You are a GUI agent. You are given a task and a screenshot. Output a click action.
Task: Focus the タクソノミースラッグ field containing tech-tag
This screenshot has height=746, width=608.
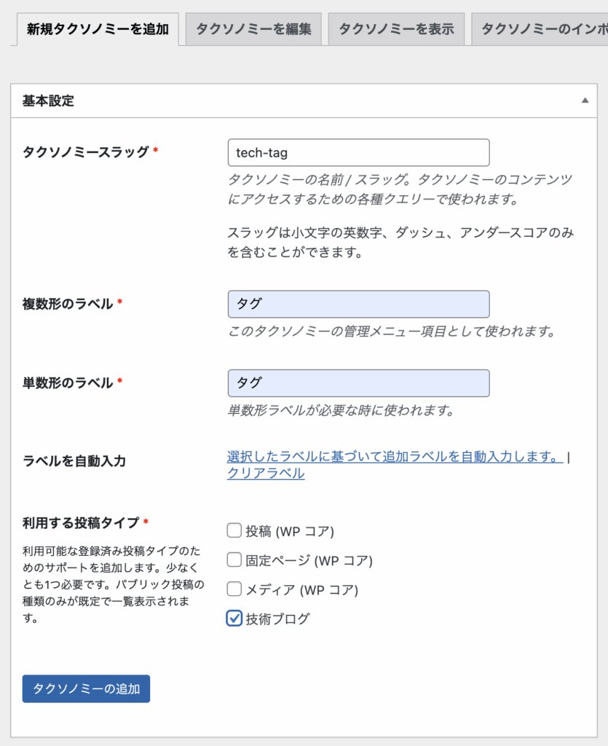coord(358,153)
